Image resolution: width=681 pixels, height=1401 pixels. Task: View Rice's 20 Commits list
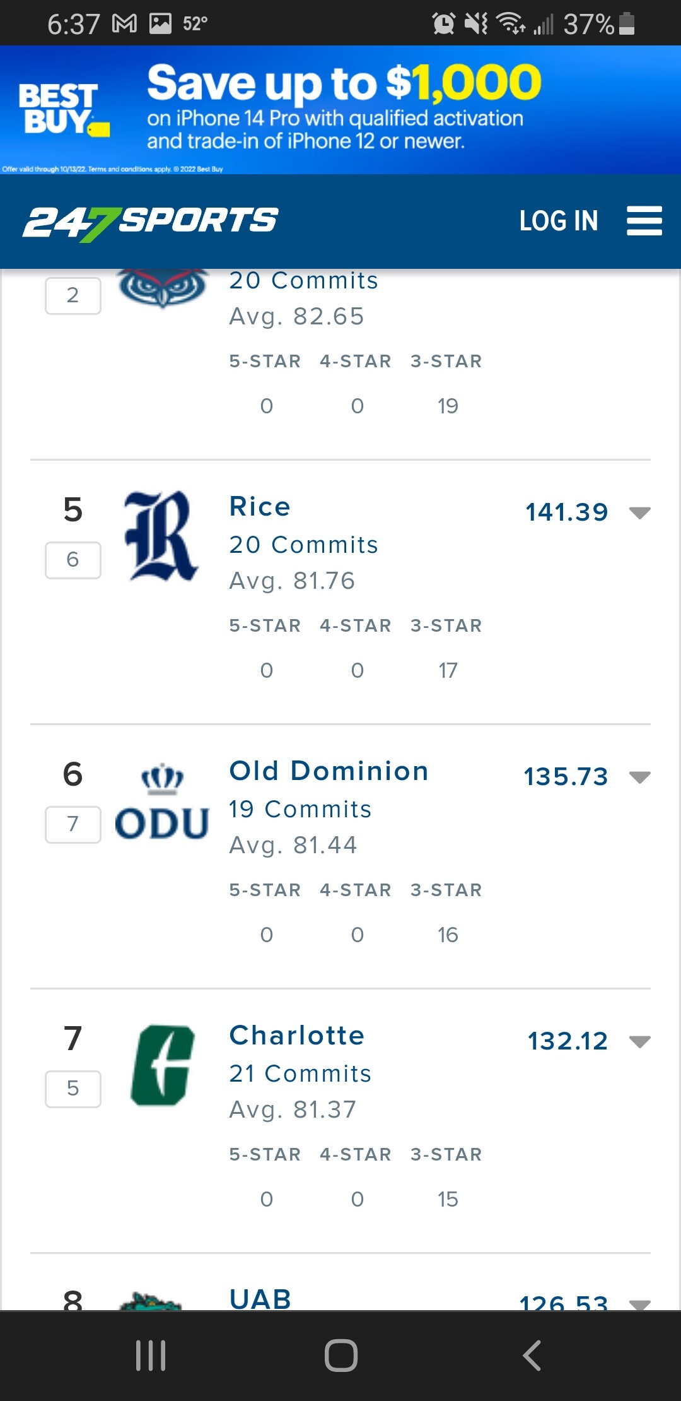coord(303,545)
